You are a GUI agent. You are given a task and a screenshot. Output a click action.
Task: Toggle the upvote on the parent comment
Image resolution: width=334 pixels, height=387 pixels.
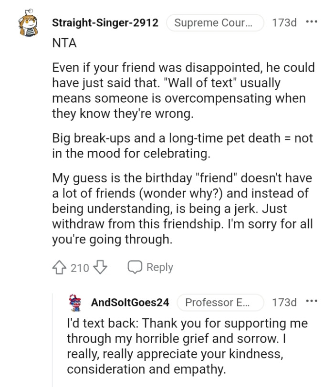coord(60,267)
